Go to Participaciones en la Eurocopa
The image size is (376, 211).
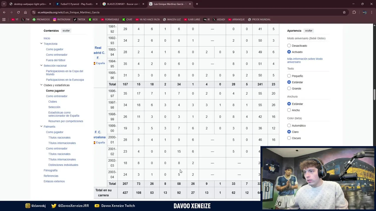pyautogui.click(x=65, y=80)
